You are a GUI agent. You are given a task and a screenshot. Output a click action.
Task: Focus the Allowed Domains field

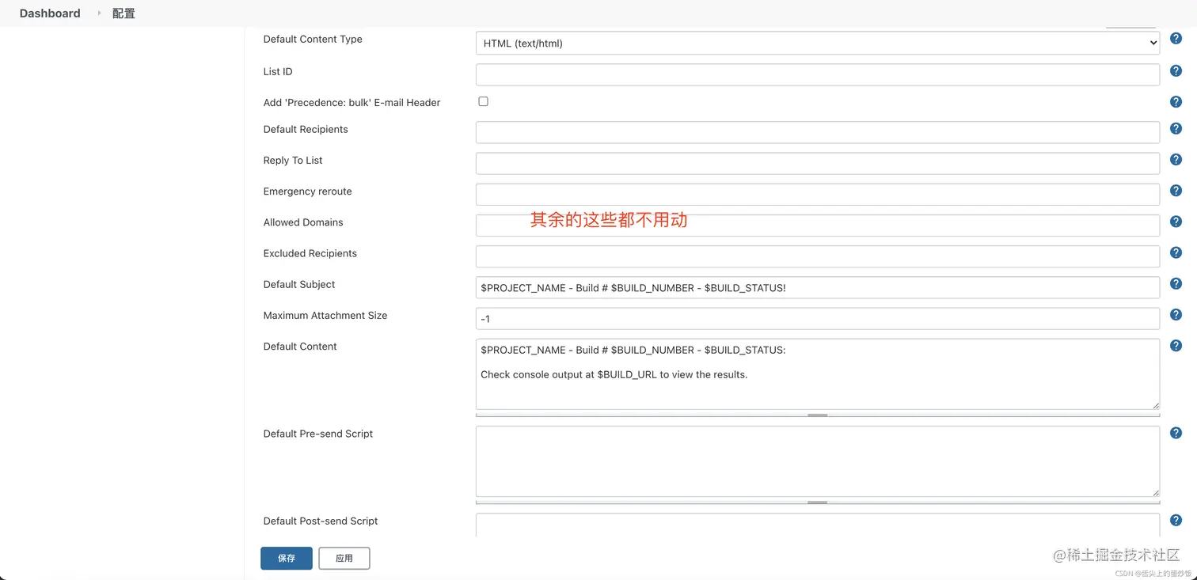point(818,225)
